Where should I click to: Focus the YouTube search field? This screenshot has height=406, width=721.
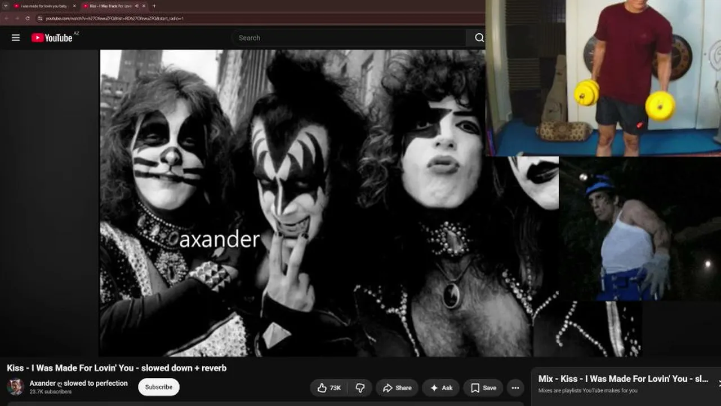[348, 38]
